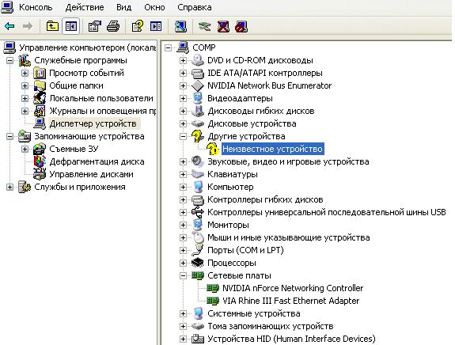This screenshot has width=455, height=345.
Task: Open the Окно menu
Action: [x=154, y=7]
